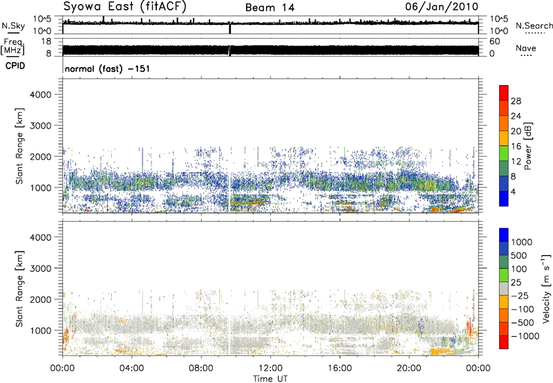The image size is (553, 383).
Task: Click the 'Freq. [MHz]' axis label
Action: pos(13,46)
